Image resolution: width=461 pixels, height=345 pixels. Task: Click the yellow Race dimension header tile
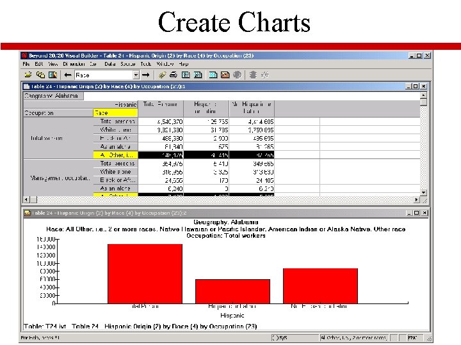[115, 113]
